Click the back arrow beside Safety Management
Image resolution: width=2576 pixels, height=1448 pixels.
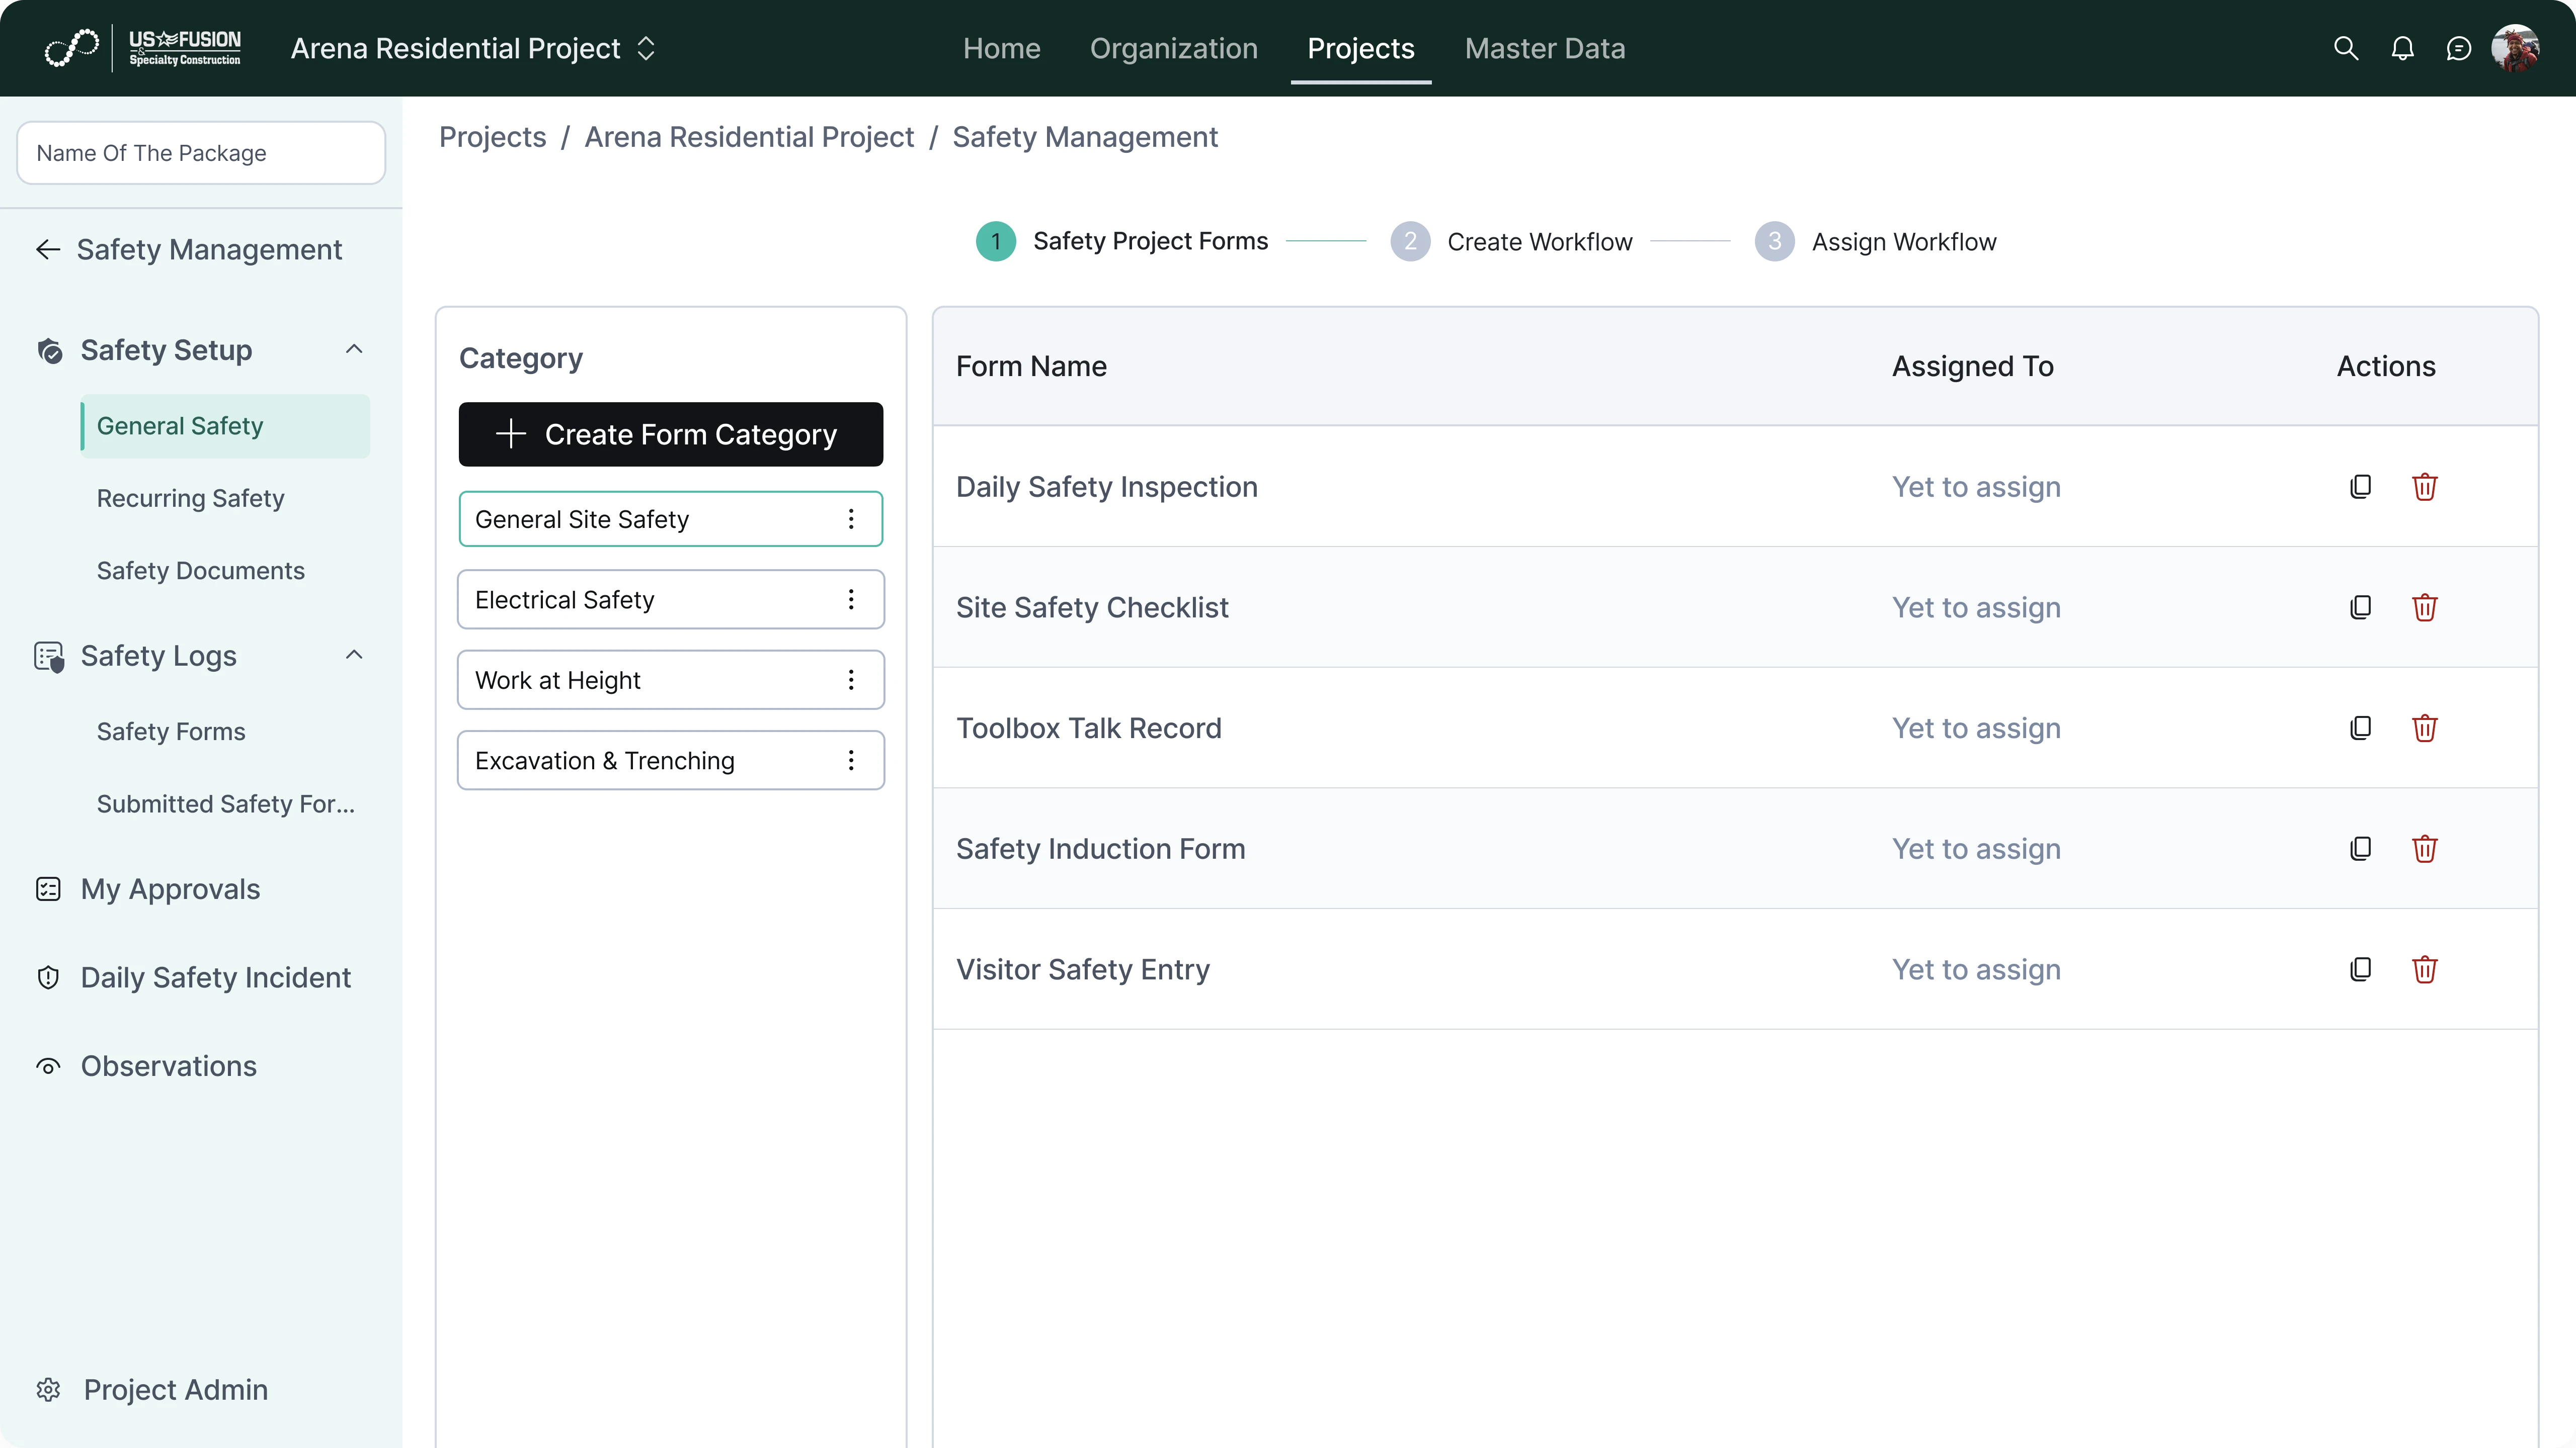(x=47, y=249)
